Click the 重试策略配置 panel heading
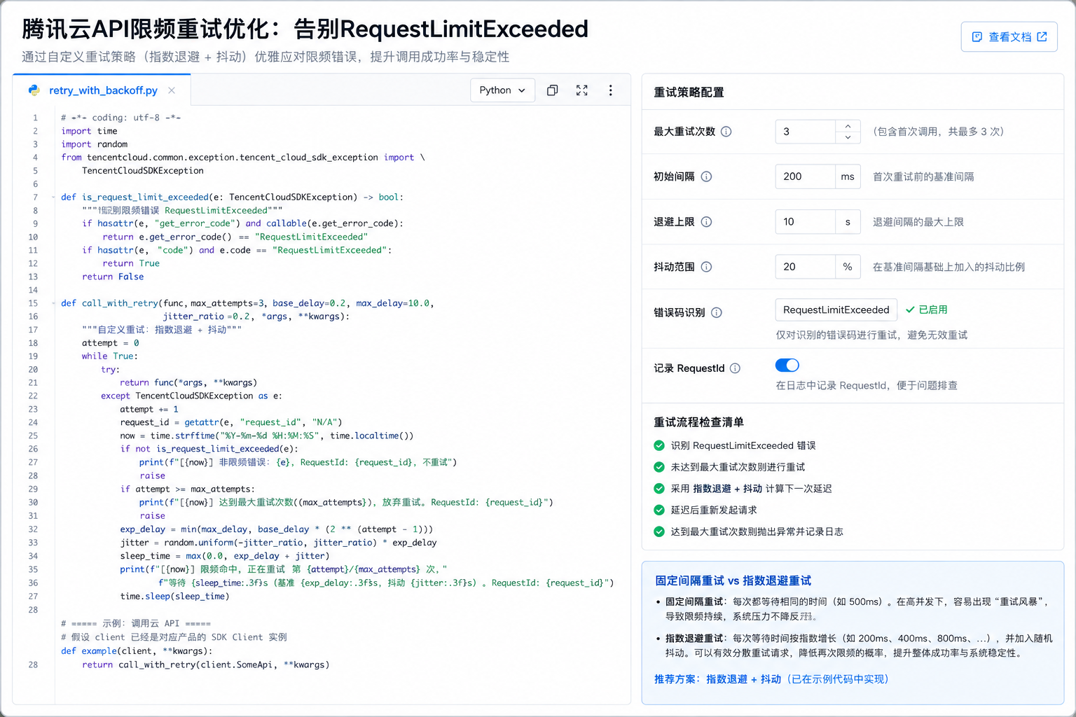Viewport: 1076px width, 717px height. coord(689,92)
